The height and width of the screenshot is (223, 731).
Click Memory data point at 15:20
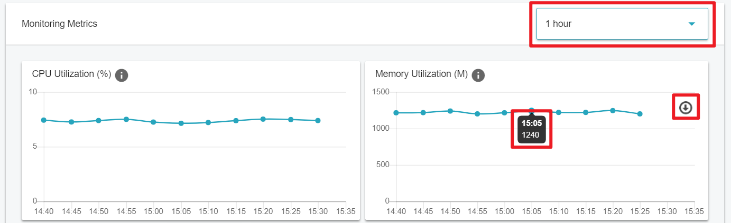pos(613,111)
